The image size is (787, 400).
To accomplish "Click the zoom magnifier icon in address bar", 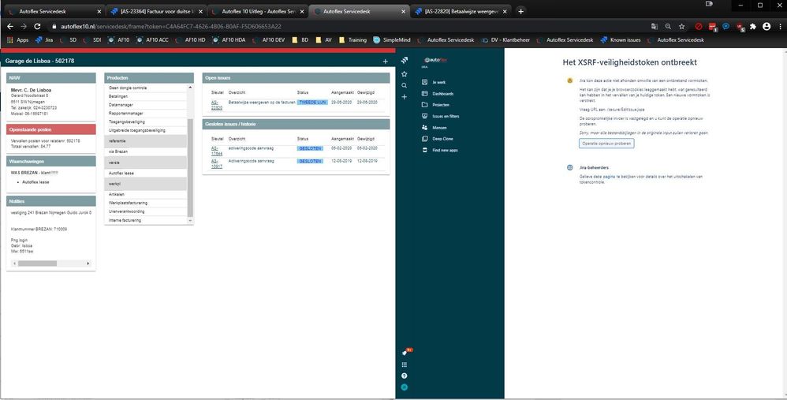I will [x=668, y=27].
